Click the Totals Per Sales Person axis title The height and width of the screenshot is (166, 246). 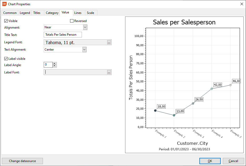[x=131, y=78]
